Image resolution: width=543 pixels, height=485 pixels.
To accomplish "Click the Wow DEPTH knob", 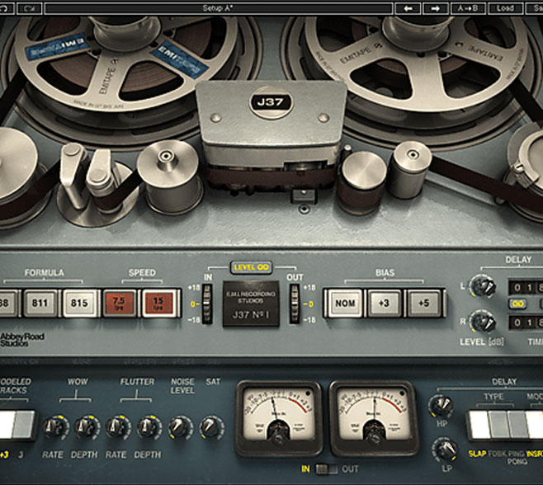I will [x=87, y=427].
